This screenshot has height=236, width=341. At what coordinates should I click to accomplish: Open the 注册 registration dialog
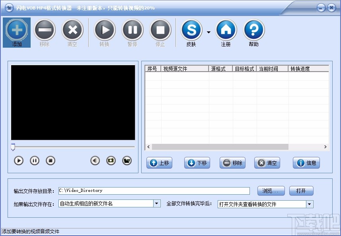pyautogui.click(x=226, y=32)
